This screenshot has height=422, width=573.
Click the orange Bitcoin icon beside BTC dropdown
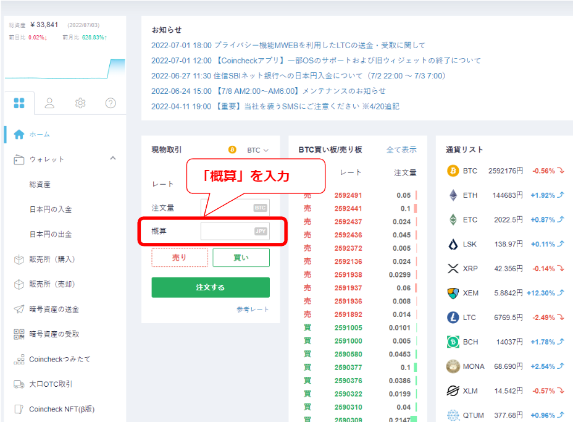pos(232,150)
